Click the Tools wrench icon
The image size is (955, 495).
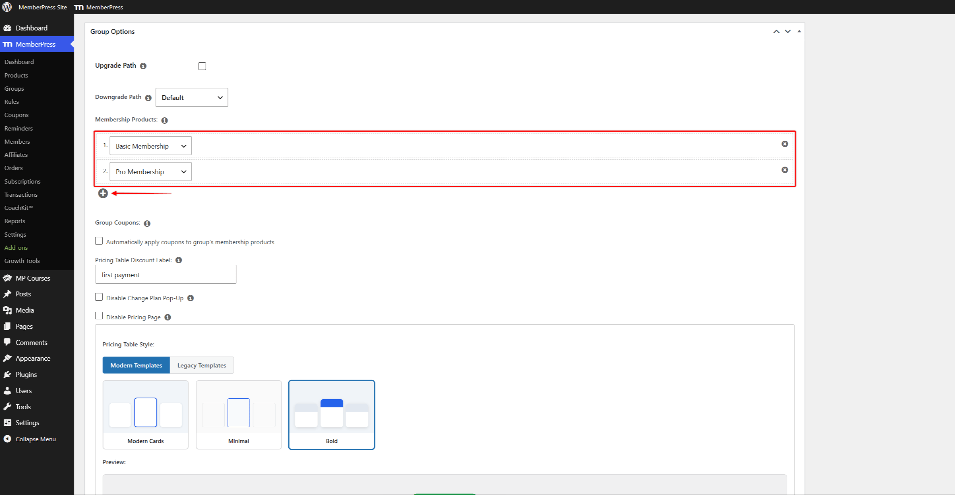coord(8,407)
